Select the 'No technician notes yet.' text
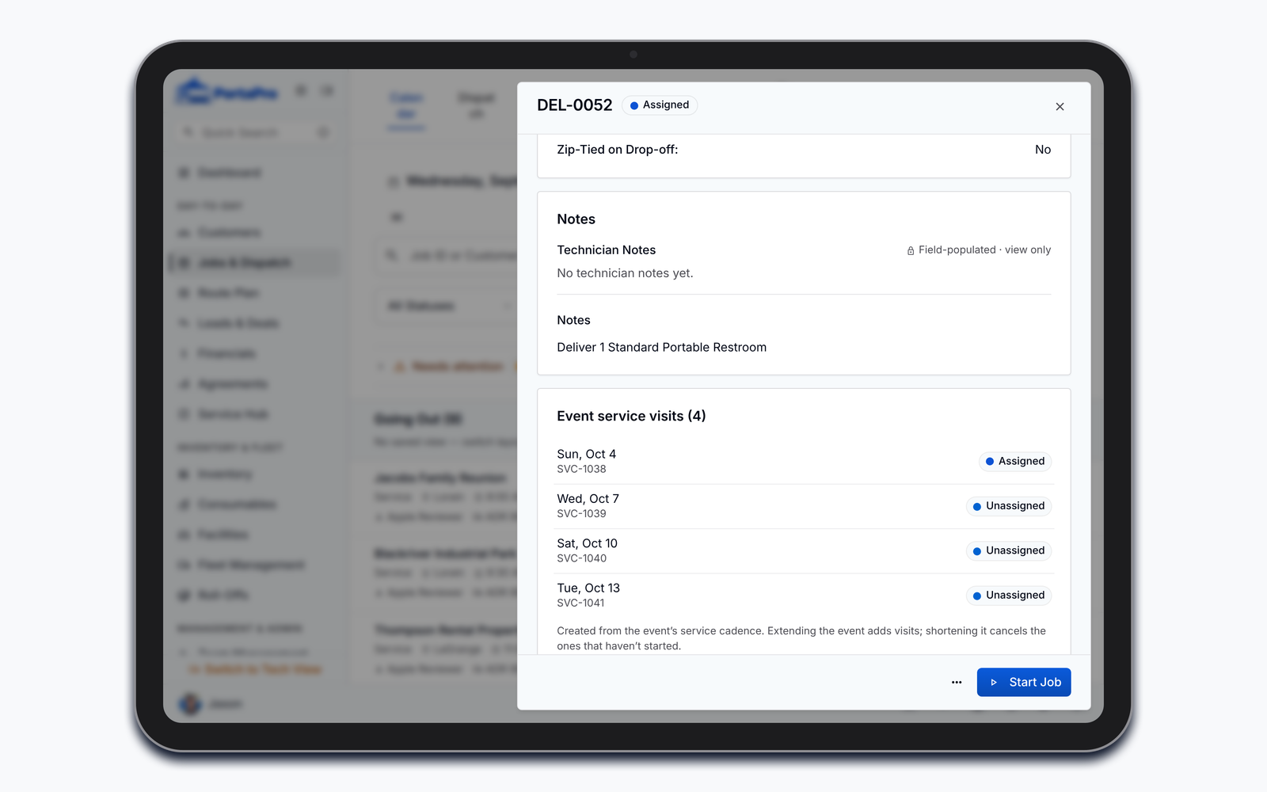The image size is (1267, 792). pos(625,273)
